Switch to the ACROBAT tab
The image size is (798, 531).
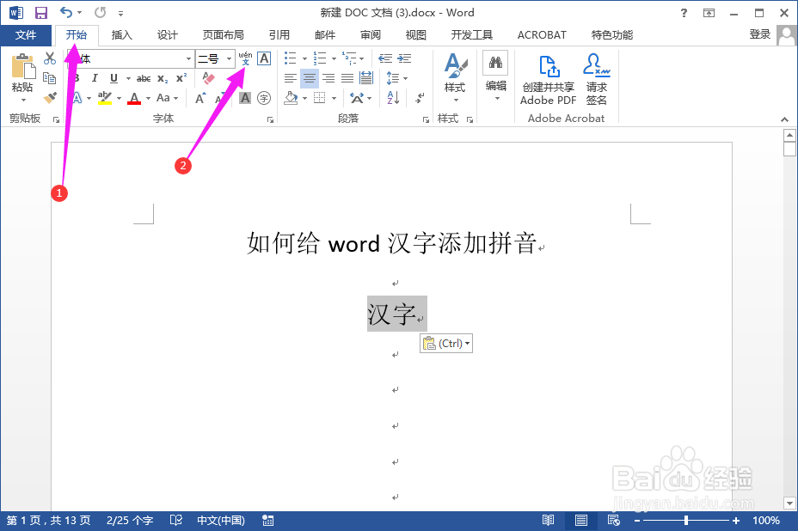point(542,35)
